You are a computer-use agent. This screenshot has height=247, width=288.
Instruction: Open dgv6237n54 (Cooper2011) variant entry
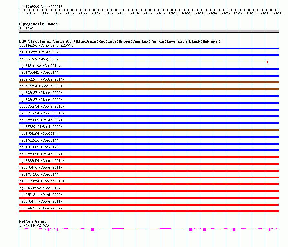[42, 113]
